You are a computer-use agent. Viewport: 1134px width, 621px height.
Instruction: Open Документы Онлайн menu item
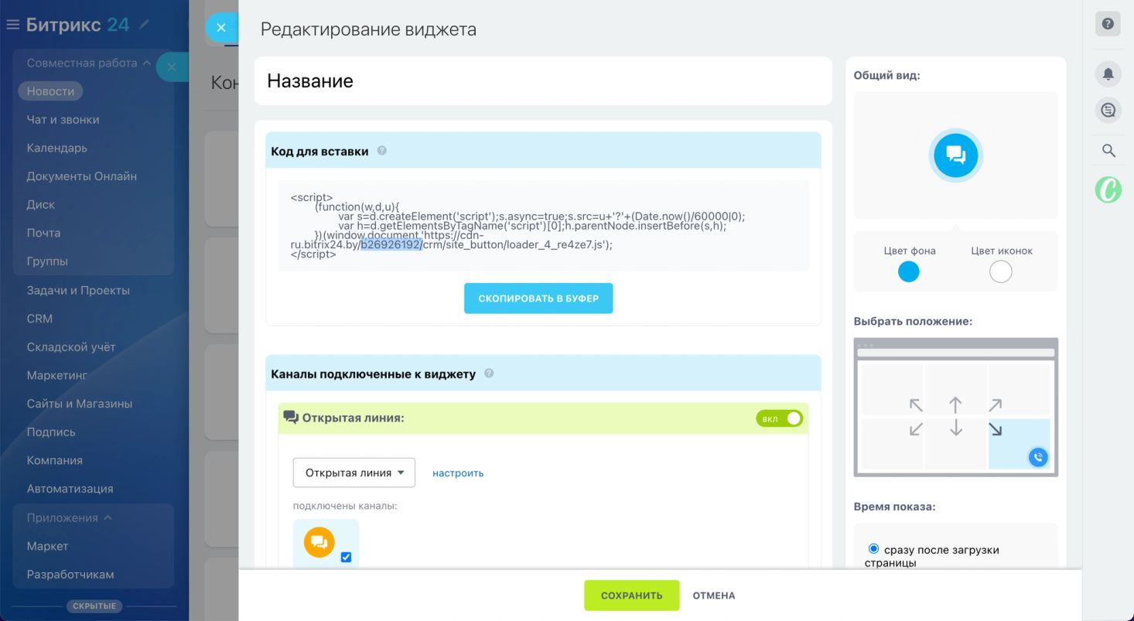coord(81,176)
